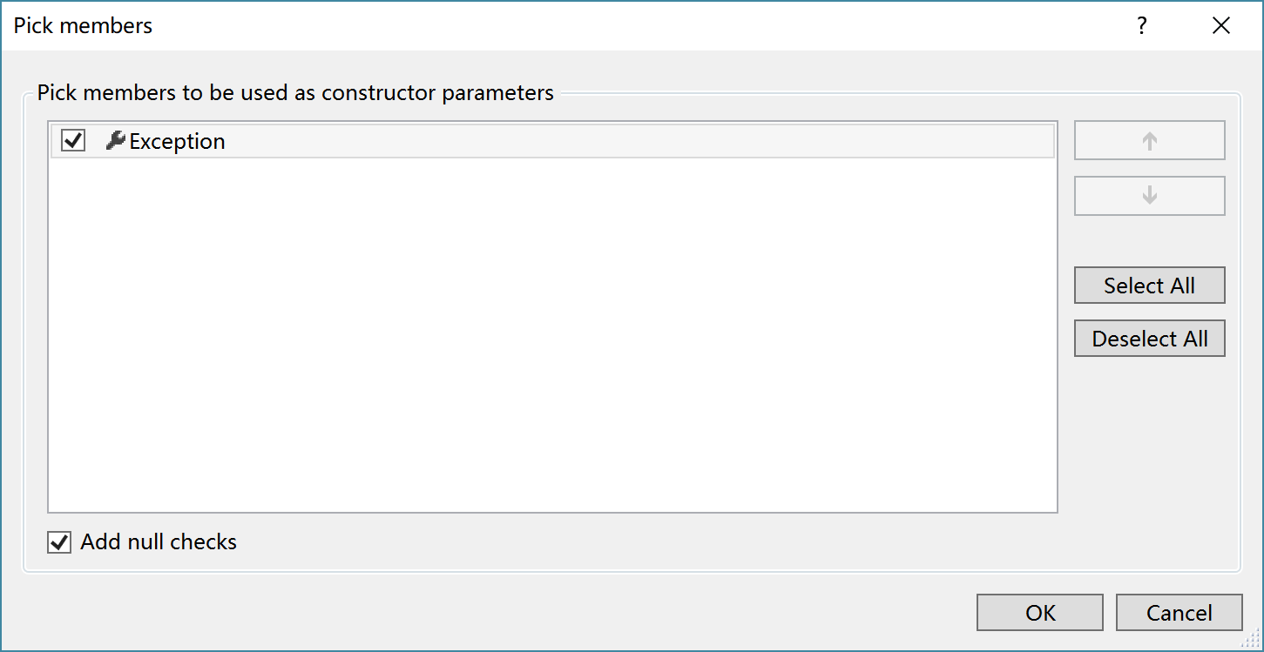The width and height of the screenshot is (1264, 652).
Task: Dismiss the dialog with Cancel button
Action: pos(1179,613)
